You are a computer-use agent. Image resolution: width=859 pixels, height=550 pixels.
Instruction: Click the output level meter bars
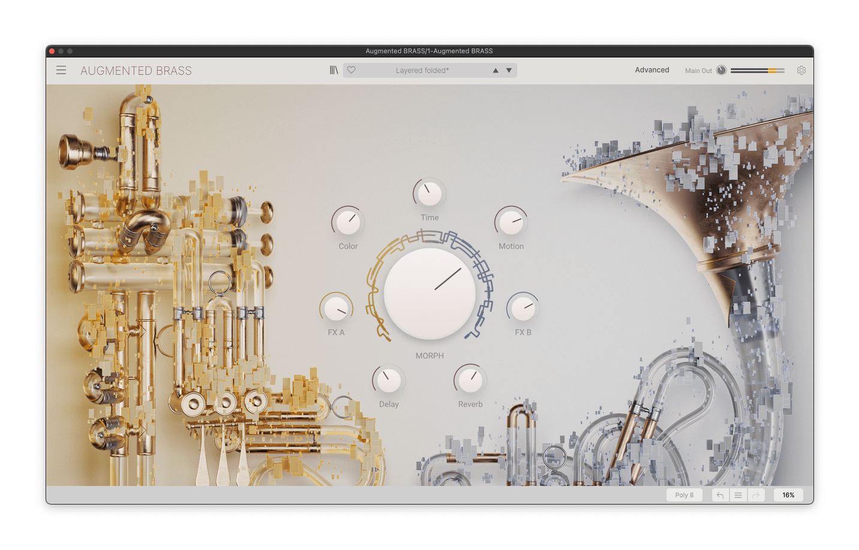point(758,70)
